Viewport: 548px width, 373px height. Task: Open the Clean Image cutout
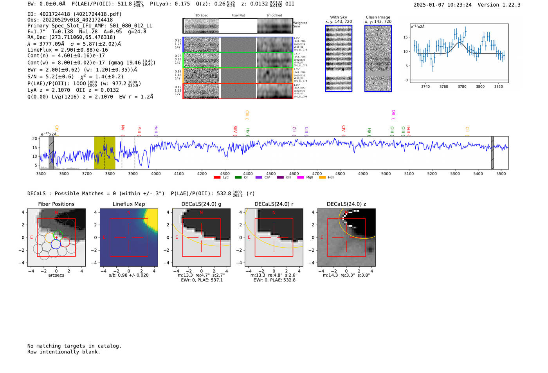coord(378,58)
